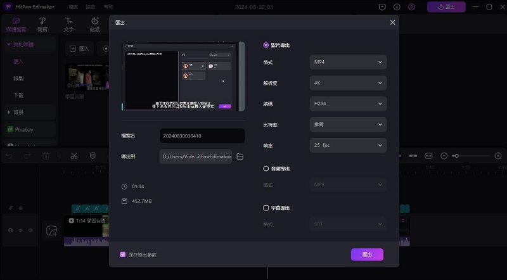
Task: Mute the video track speaker icon
Action: point(30,230)
